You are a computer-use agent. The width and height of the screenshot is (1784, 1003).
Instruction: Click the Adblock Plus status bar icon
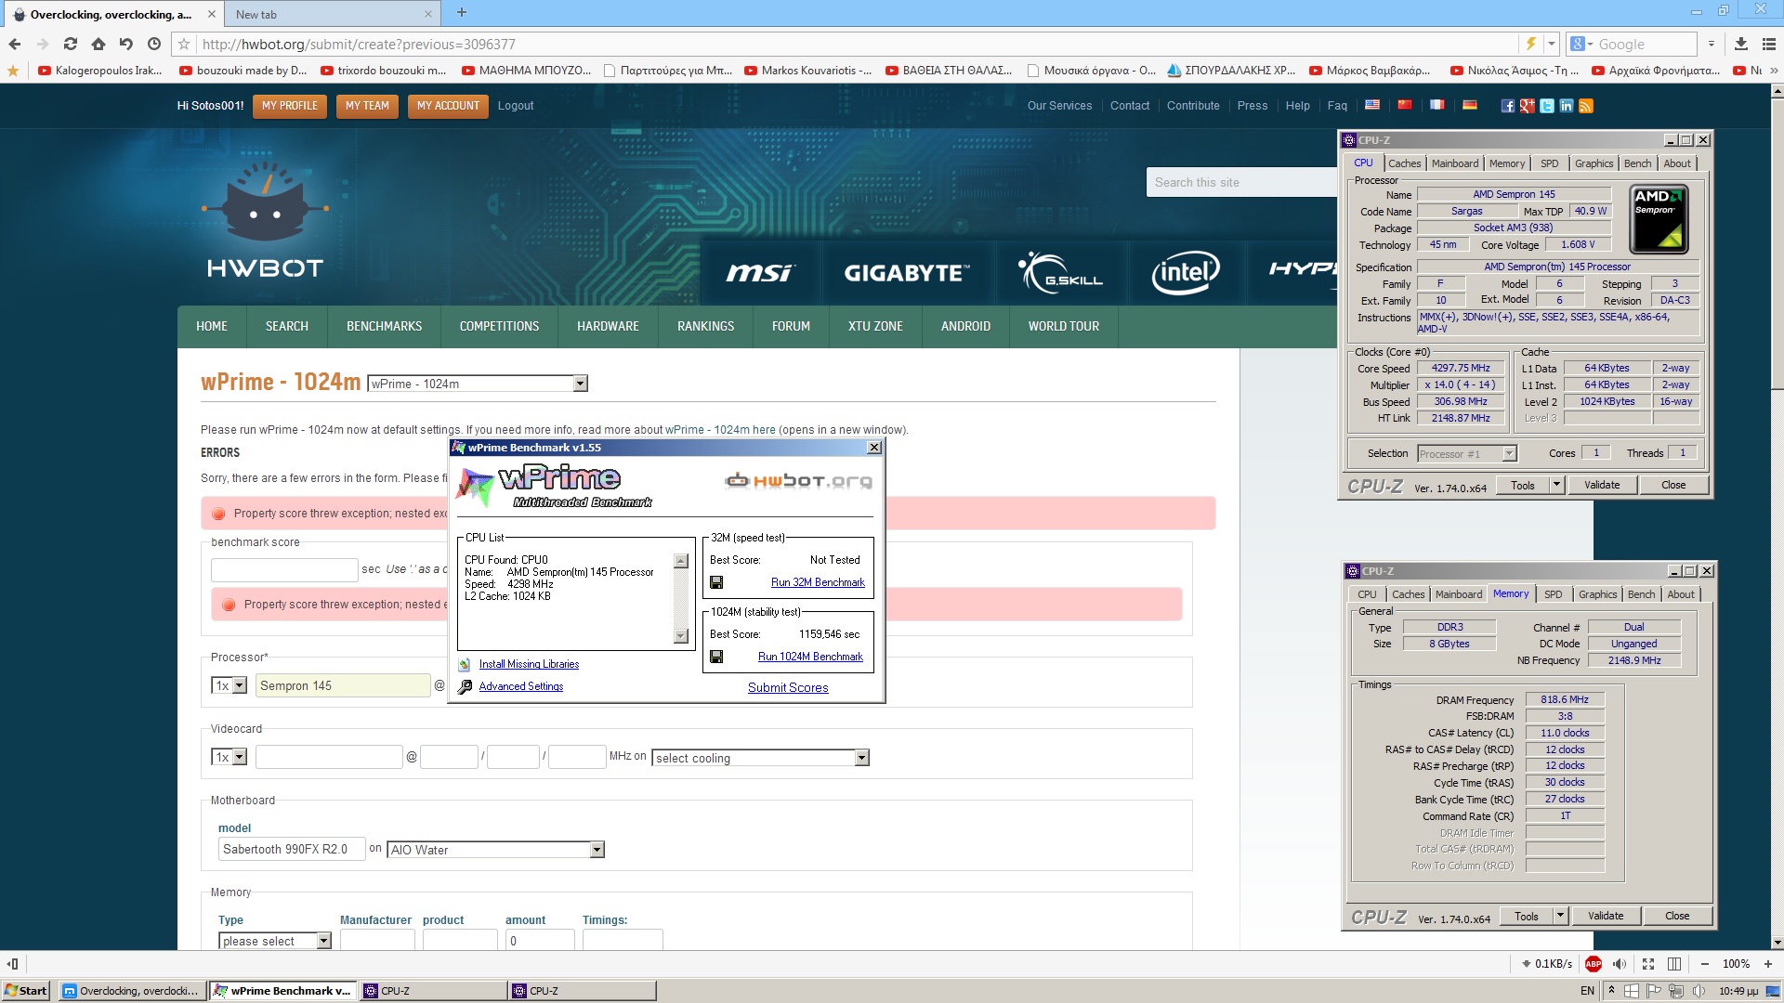tap(1594, 963)
